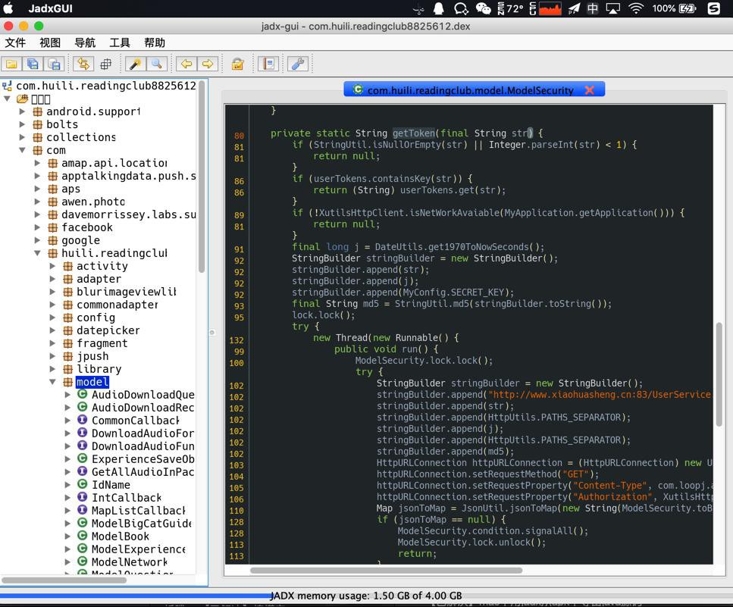The image size is (733, 607).
Task: Select the activity package in the tree
Action: coord(102,266)
